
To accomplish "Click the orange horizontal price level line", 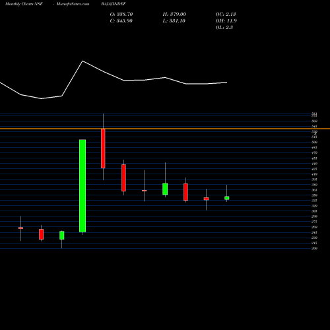I will pyautogui.click(x=165, y=129).
